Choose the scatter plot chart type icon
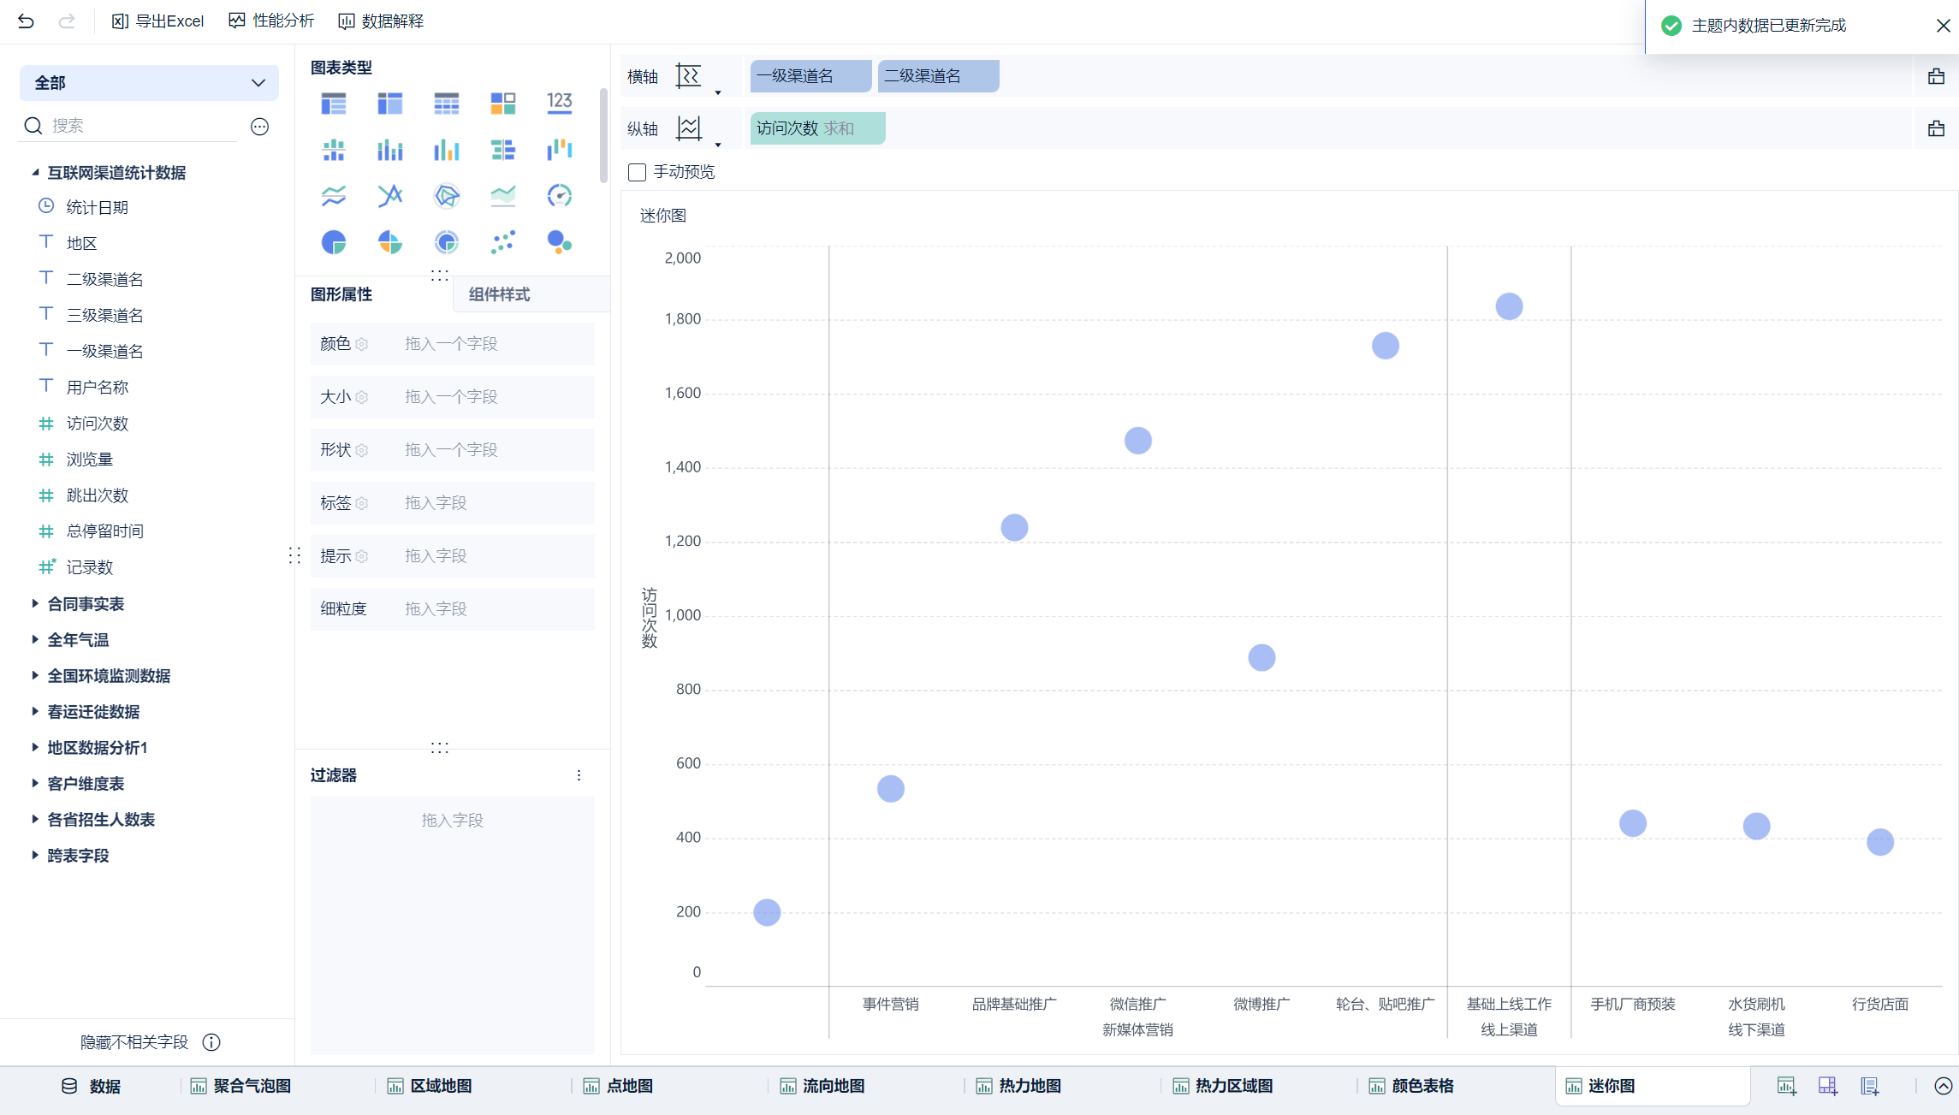The width and height of the screenshot is (1959, 1115). click(503, 243)
